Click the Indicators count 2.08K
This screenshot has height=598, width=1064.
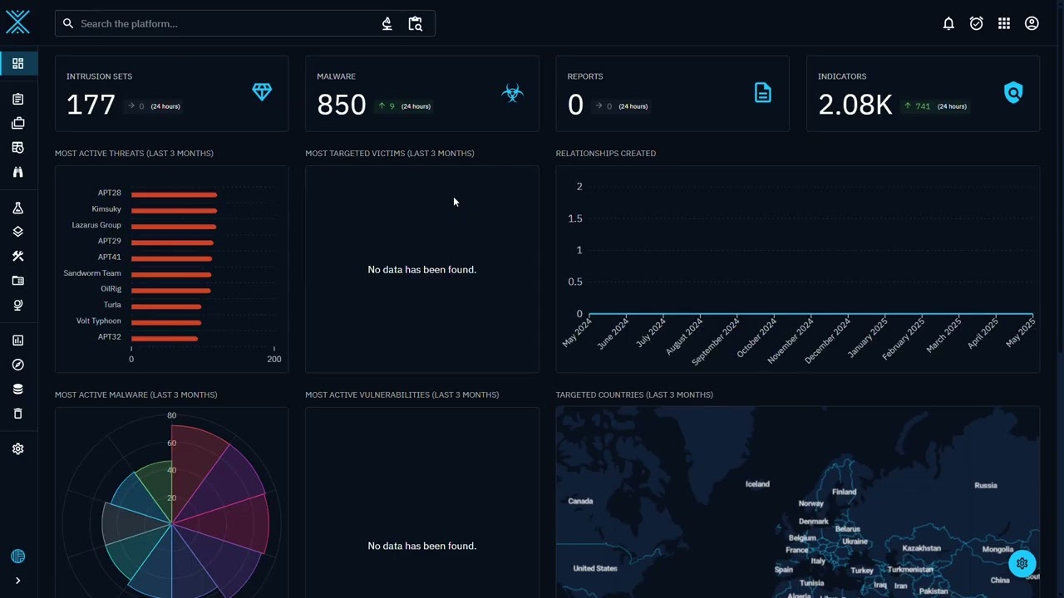855,105
